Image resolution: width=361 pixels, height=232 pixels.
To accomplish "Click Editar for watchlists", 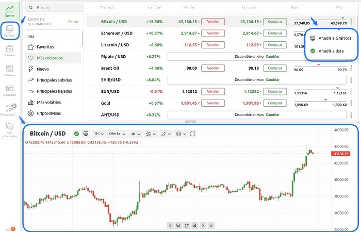I will (73, 22).
